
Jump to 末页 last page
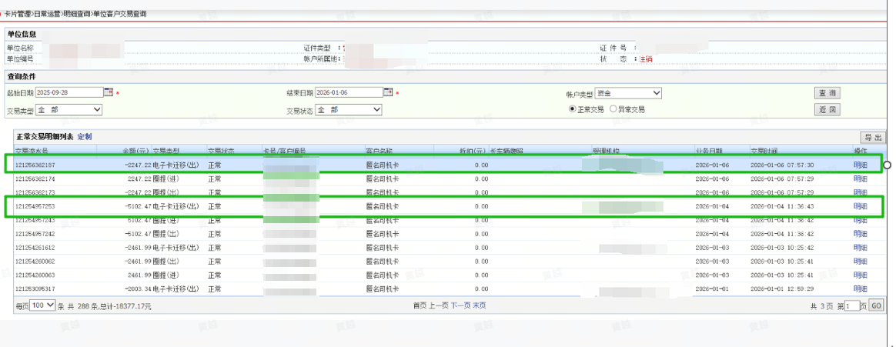(x=479, y=305)
